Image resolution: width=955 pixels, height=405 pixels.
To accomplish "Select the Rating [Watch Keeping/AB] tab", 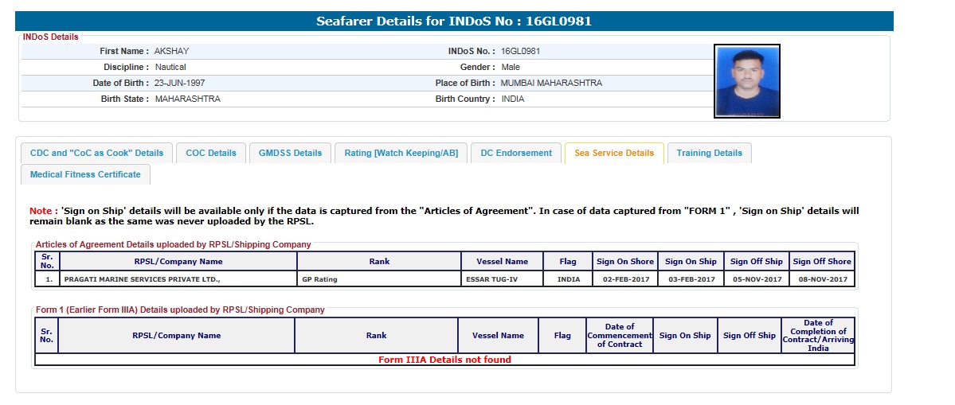I will click(401, 154).
